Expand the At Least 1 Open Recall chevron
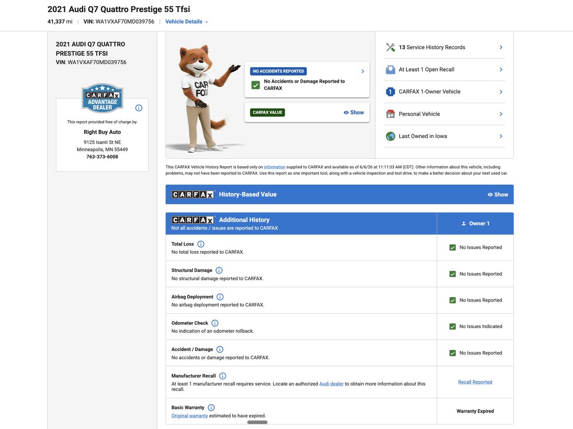This screenshot has width=573, height=429. pos(501,70)
